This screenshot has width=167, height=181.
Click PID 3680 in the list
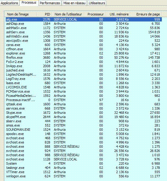click(47, 58)
